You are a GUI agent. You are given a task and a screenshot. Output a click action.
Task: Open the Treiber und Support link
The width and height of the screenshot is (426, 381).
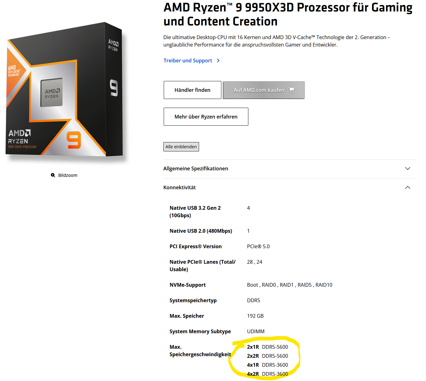click(x=188, y=61)
